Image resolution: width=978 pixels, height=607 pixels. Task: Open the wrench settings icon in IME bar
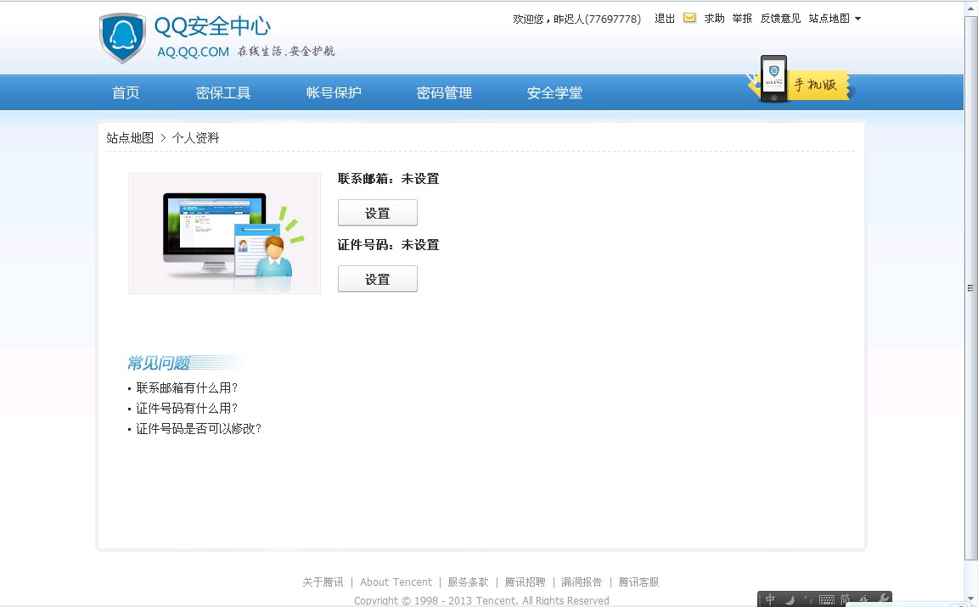(883, 599)
